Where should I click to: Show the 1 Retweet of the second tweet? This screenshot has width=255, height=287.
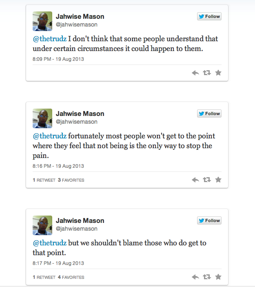(x=44, y=180)
